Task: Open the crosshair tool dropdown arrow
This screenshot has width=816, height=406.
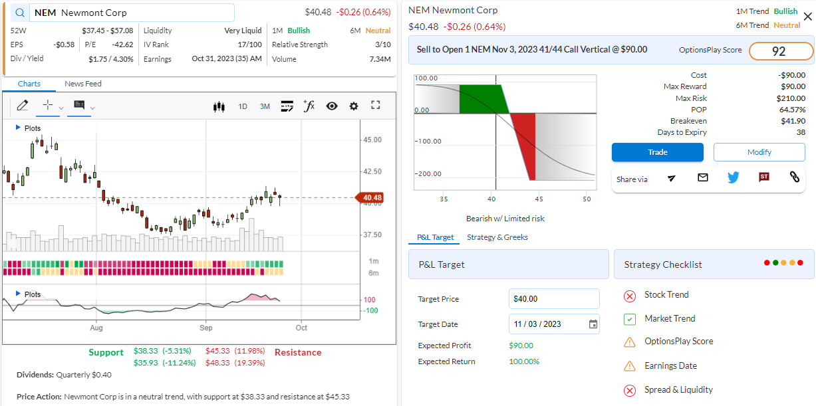Action: point(61,108)
